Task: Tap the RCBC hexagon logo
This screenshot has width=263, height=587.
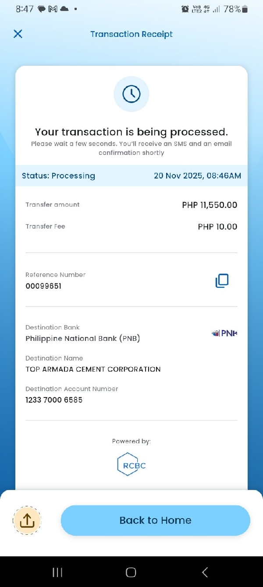Action: click(131, 464)
